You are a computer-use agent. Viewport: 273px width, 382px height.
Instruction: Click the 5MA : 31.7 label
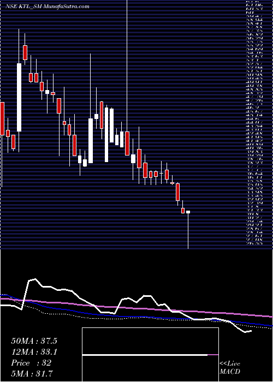click(x=32, y=373)
